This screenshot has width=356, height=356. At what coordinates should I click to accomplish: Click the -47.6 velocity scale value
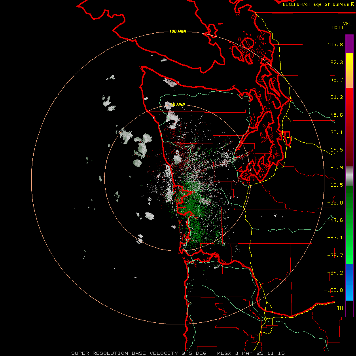(x=335, y=220)
